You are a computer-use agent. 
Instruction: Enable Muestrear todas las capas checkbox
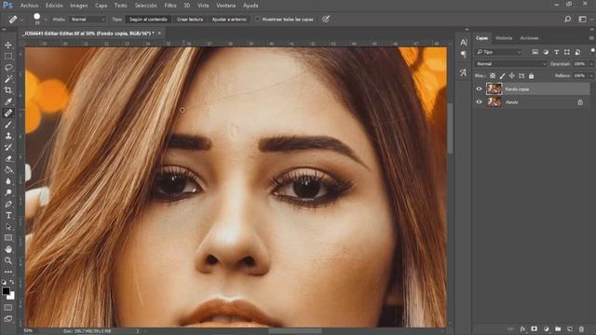point(257,19)
